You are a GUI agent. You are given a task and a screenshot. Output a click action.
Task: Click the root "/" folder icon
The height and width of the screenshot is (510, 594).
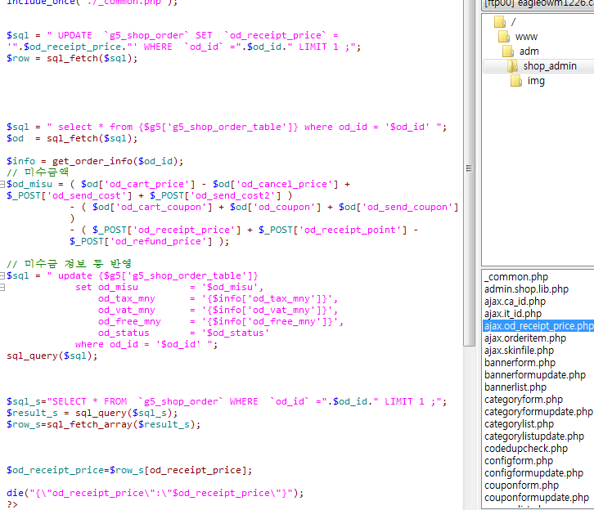[501, 22]
